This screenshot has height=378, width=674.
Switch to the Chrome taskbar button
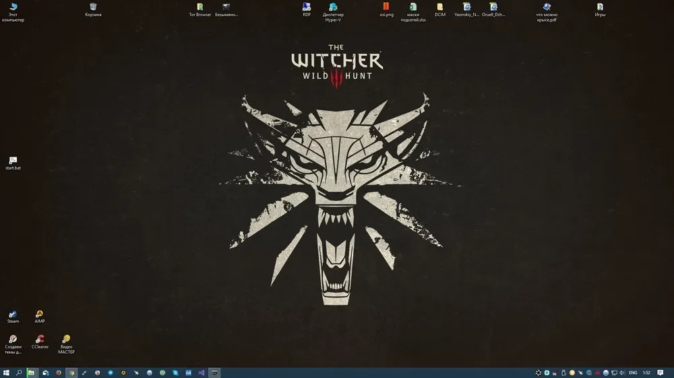coord(71,373)
